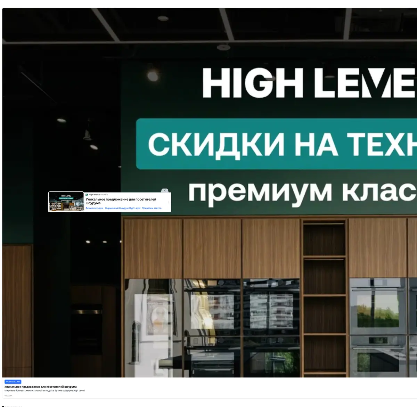
Task: Follow the 'Акции и скидки' link
Action: [95, 208]
